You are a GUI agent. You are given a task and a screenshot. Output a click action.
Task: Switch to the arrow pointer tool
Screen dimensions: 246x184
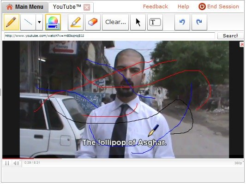tap(138, 22)
